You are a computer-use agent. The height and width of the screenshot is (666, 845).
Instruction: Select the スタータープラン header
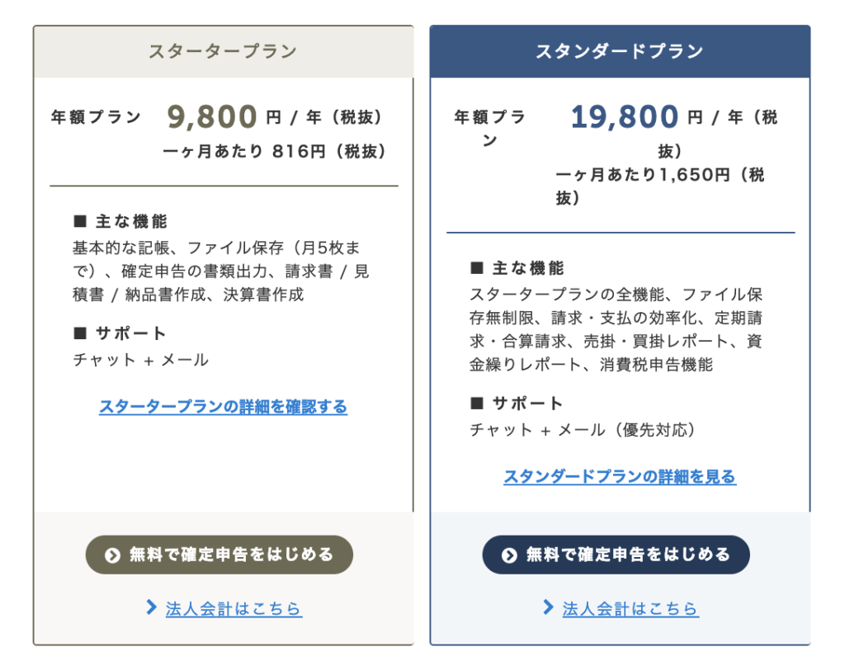tap(223, 52)
